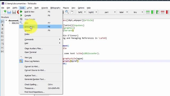
Task: Open the tiny font size dropdown
Action: click(142, 12)
